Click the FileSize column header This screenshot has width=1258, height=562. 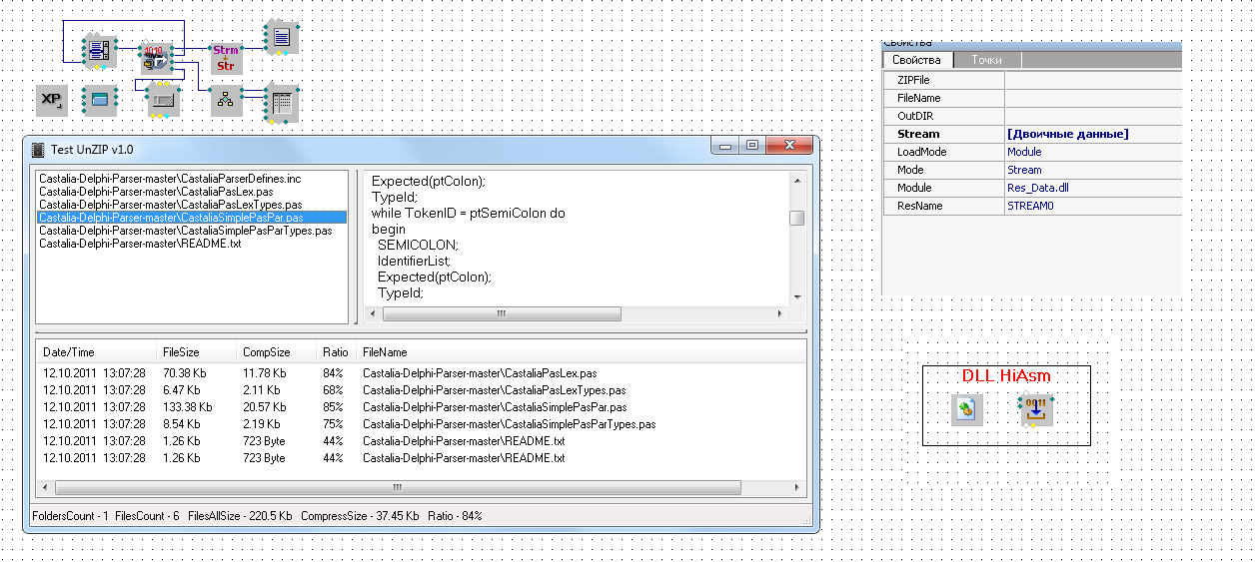[181, 352]
